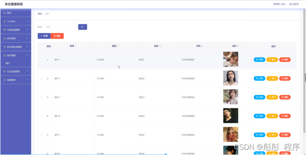Click 修改 for row 用户2
306x155 pixels.
tap(272, 78)
